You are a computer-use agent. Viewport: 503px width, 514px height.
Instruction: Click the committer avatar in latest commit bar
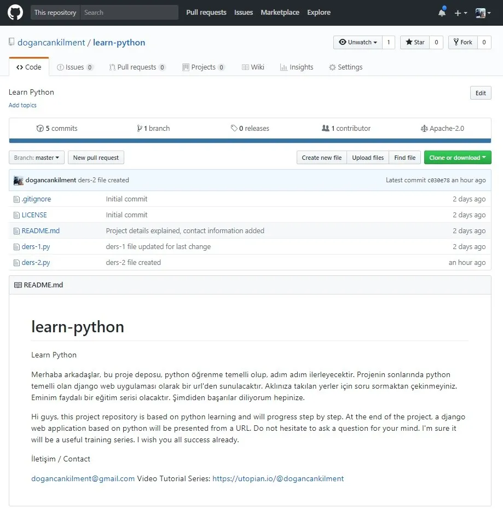pyautogui.click(x=19, y=180)
